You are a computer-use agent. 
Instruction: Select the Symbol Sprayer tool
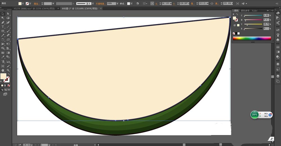coord(3,62)
